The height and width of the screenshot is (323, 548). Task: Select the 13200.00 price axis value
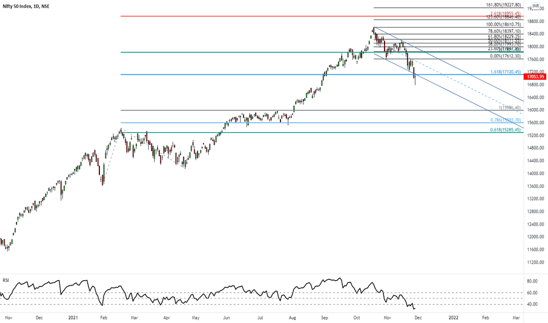pyautogui.click(x=536, y=198)
